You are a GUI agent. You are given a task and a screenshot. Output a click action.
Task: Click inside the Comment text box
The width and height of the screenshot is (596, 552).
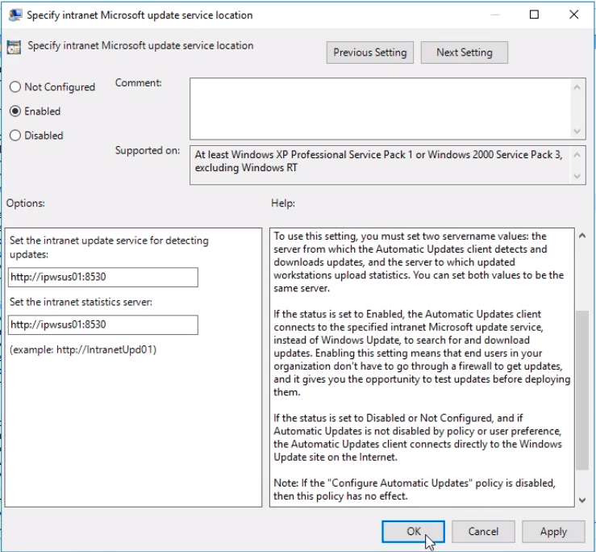pyautogui.click(x=380, y=109)
